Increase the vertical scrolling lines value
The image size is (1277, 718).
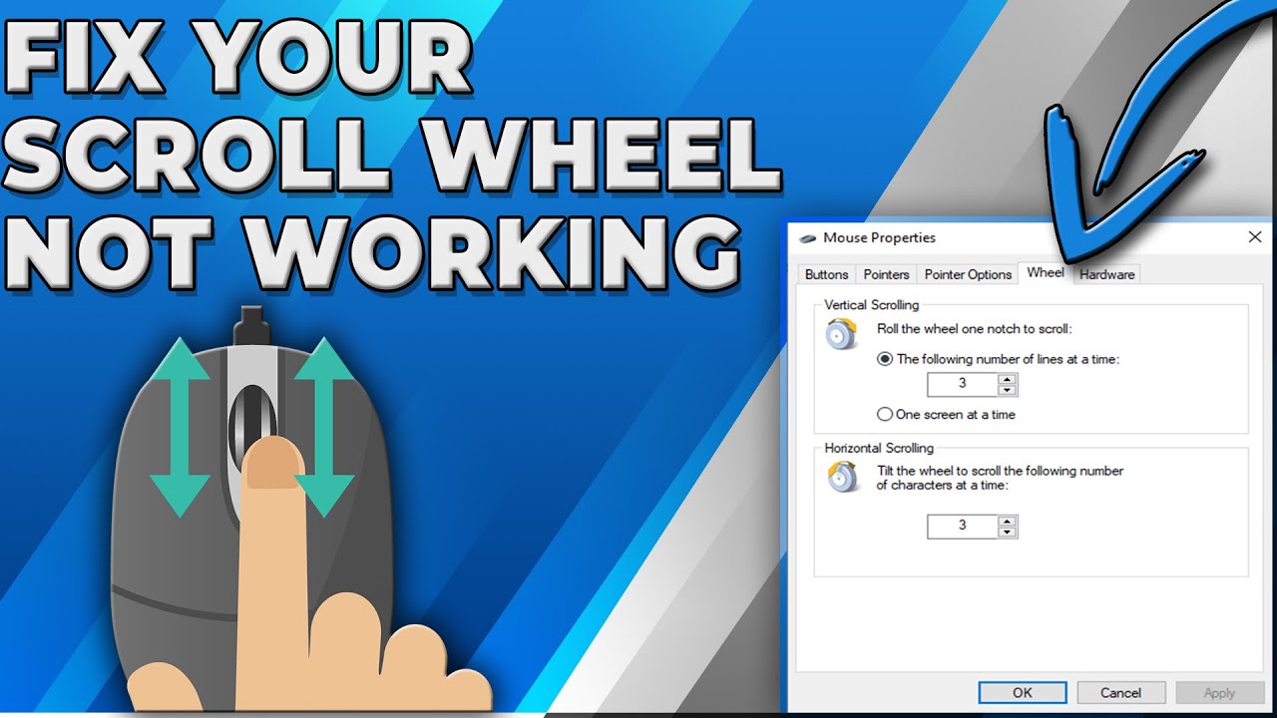[x=1008, y=379]
